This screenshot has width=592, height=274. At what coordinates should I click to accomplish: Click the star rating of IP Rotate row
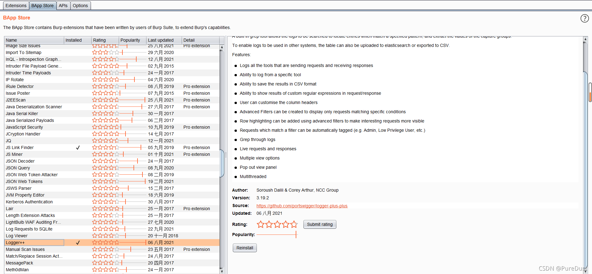tap(105, 80)
